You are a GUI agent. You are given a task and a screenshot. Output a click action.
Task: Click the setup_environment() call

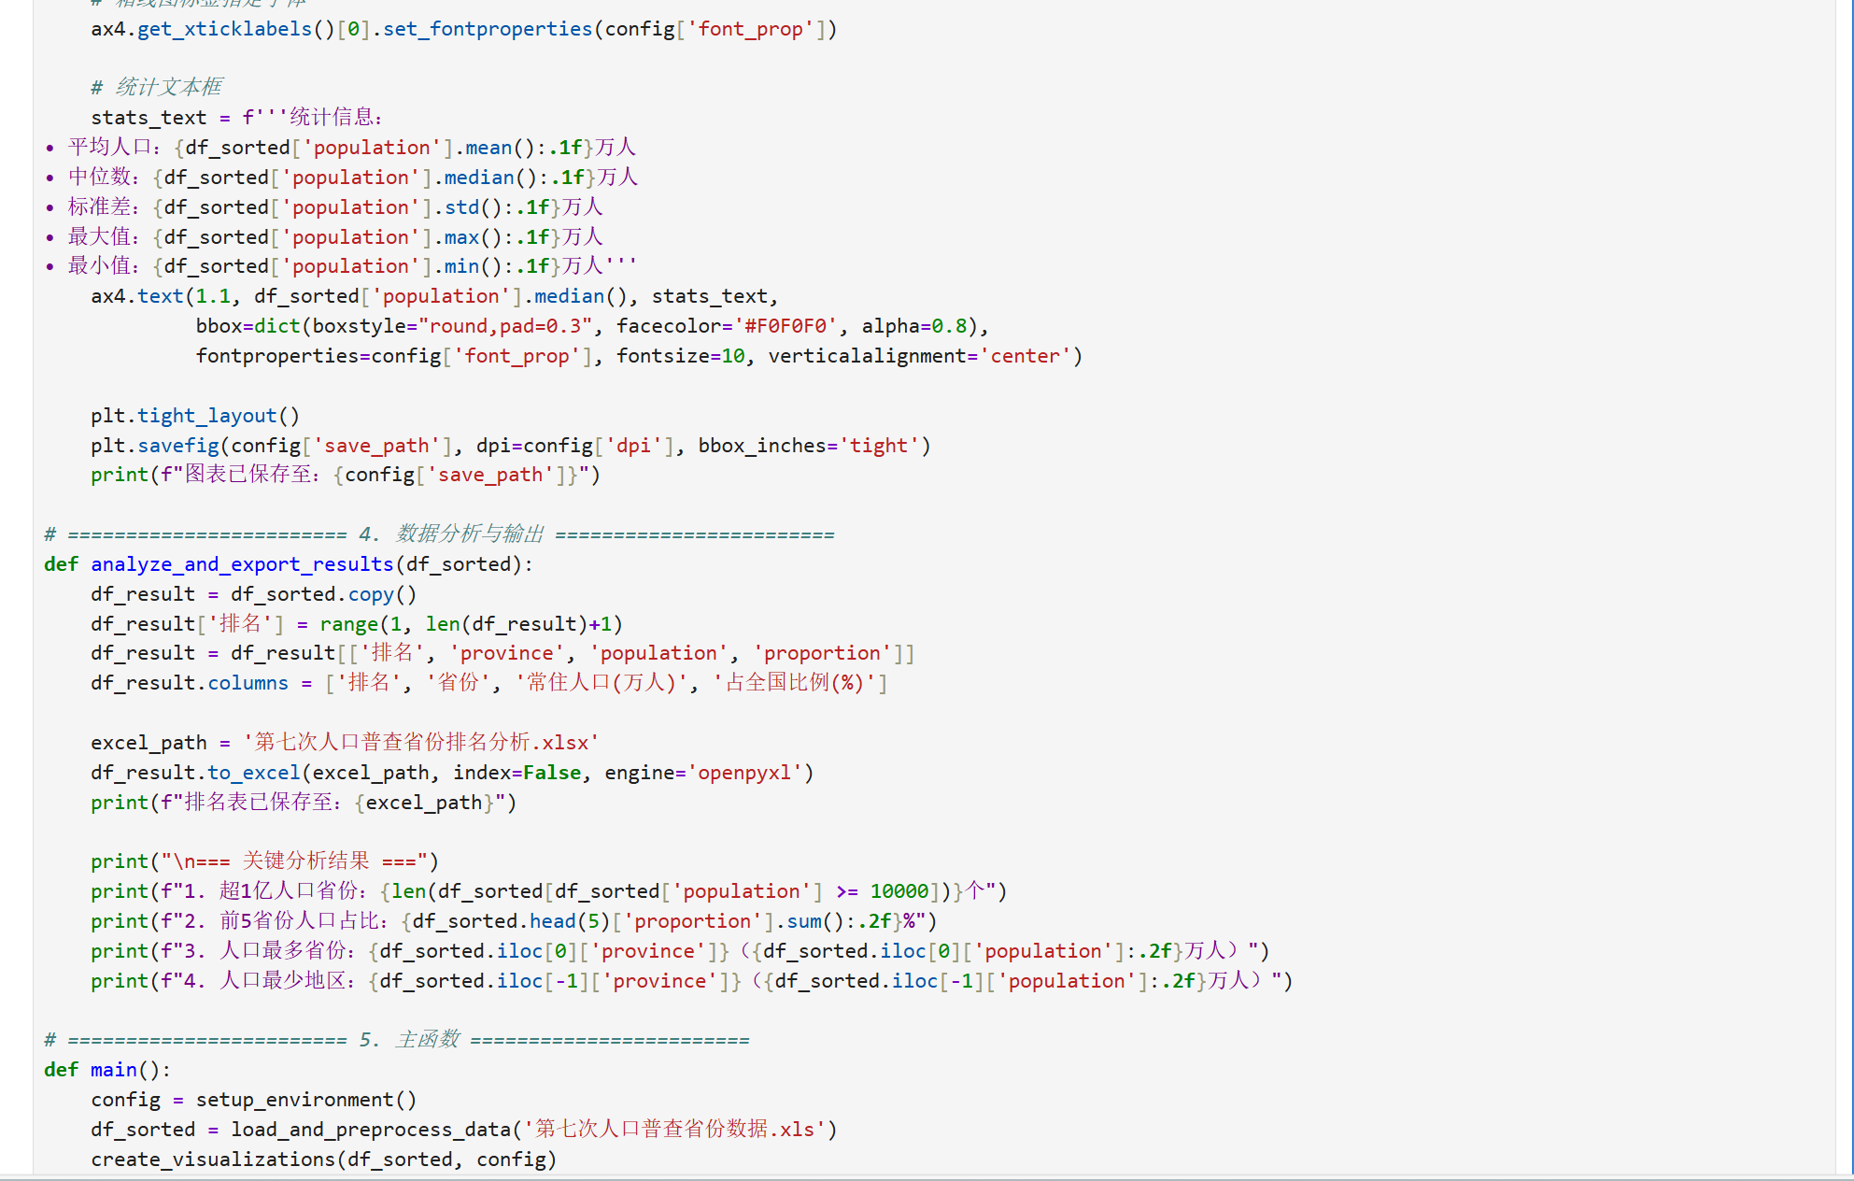coord(305,1100)
